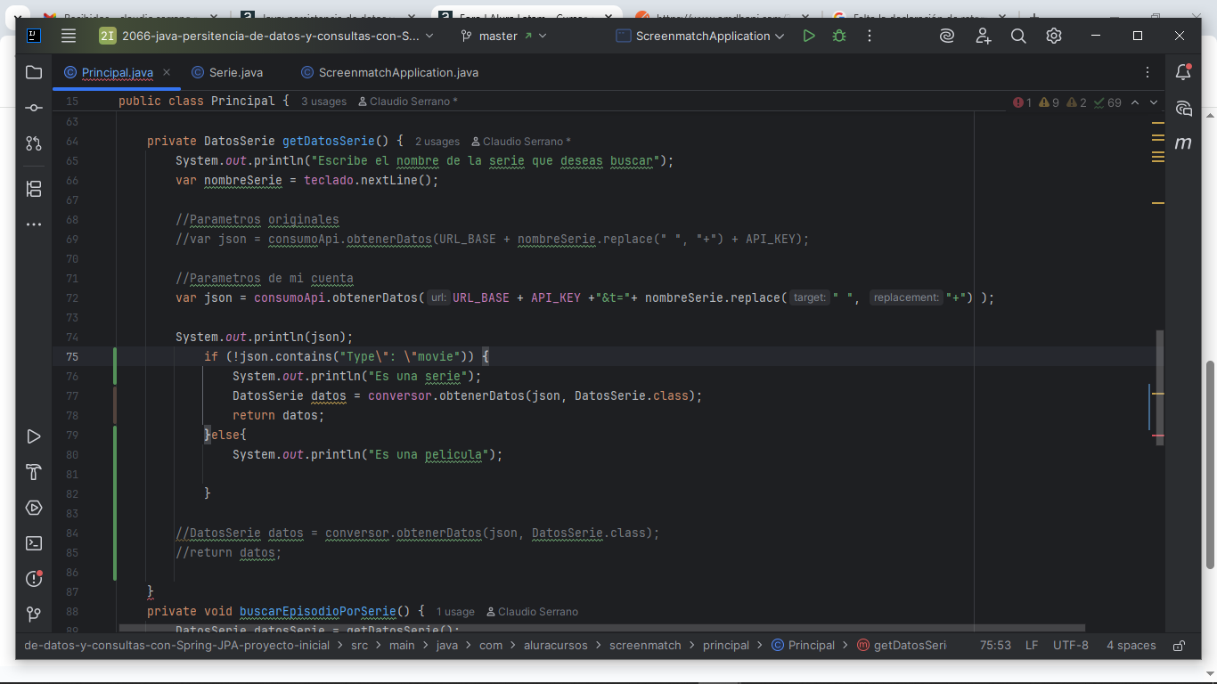Open the master branch dropdown
This screenshot has width=1217, height=684.
[x=503, y=36]
